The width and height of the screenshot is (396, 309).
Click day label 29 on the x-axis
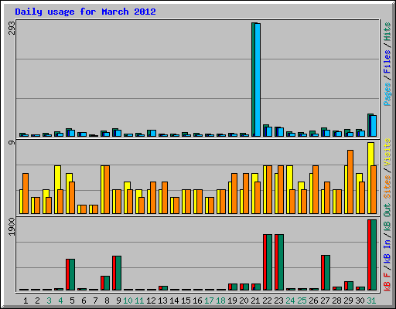(x=348, y=301)
